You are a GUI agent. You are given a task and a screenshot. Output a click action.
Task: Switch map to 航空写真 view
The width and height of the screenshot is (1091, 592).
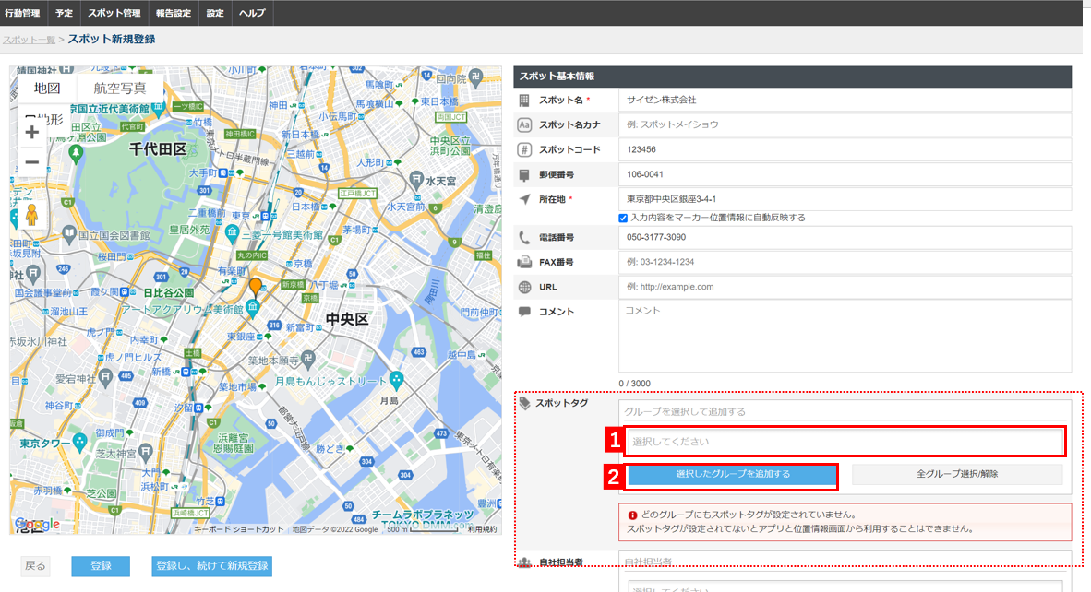click(x=120, y=89)
